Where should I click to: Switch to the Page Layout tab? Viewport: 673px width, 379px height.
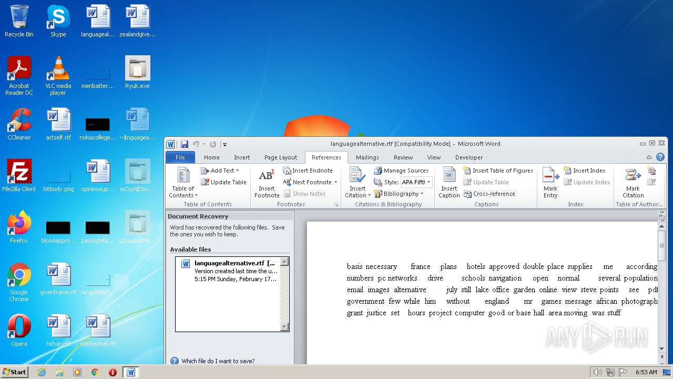point(281,157)
